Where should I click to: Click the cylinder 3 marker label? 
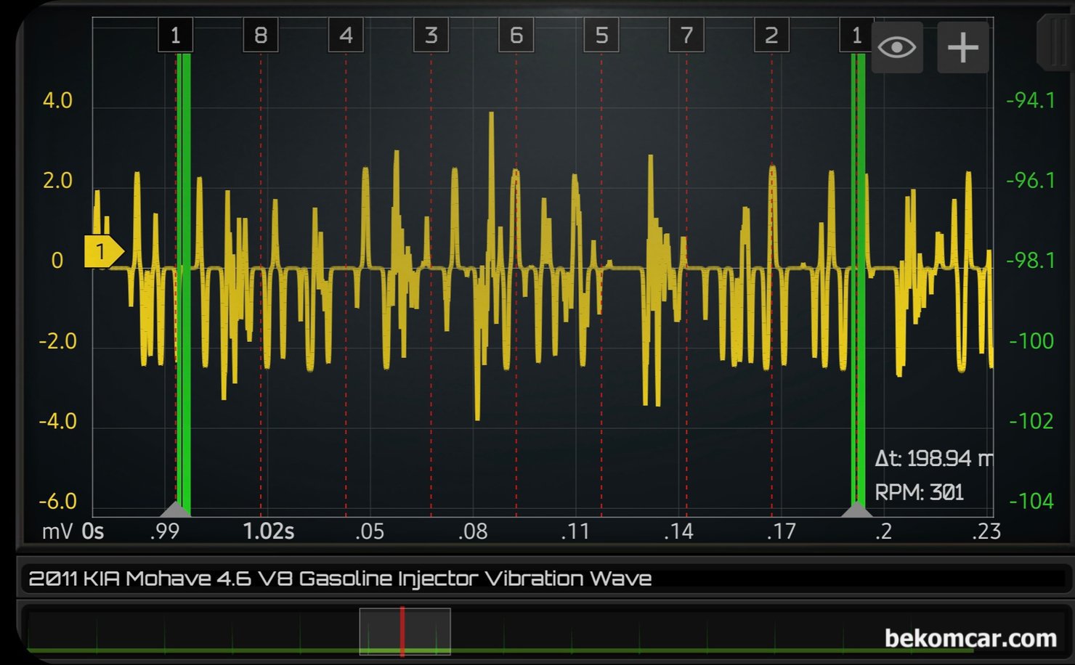click(431, 36)
